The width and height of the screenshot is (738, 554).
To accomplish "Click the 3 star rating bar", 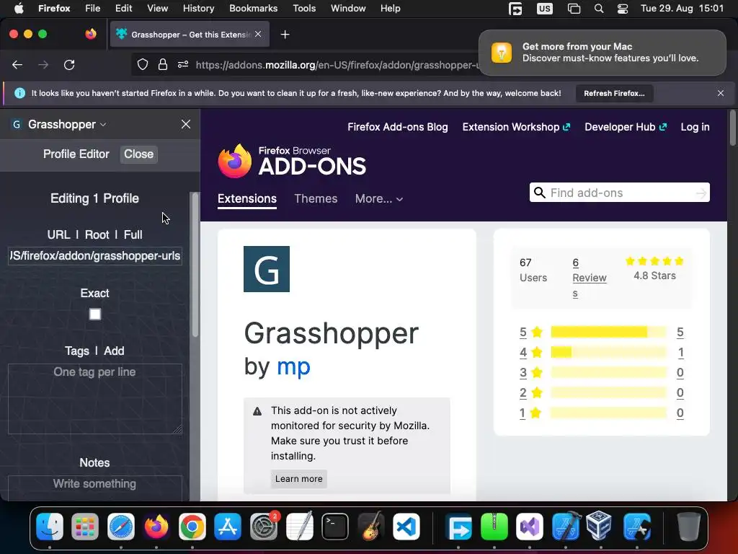I will point(608,373).
